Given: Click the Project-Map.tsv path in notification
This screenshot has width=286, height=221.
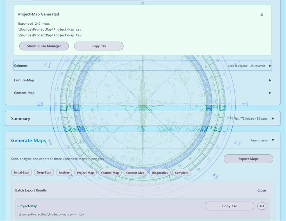Looking at the screenshot, I should 50,35.
